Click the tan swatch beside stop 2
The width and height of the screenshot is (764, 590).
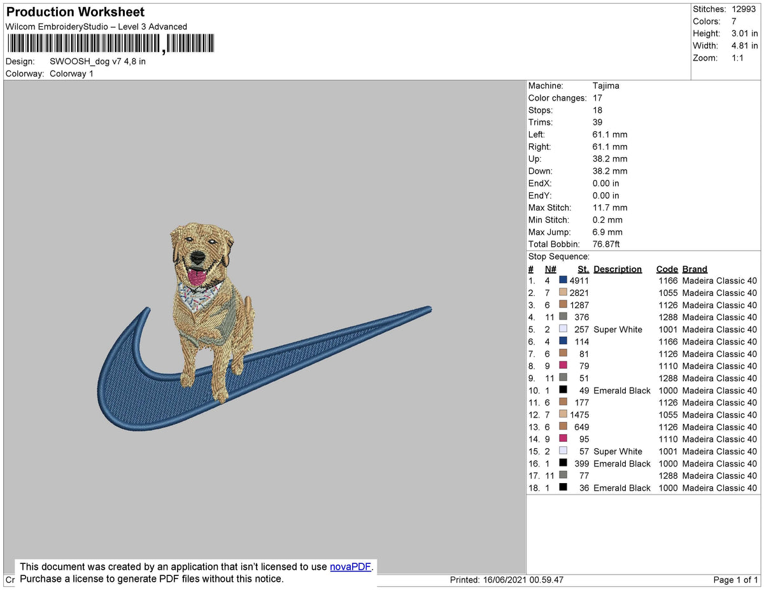563,292
